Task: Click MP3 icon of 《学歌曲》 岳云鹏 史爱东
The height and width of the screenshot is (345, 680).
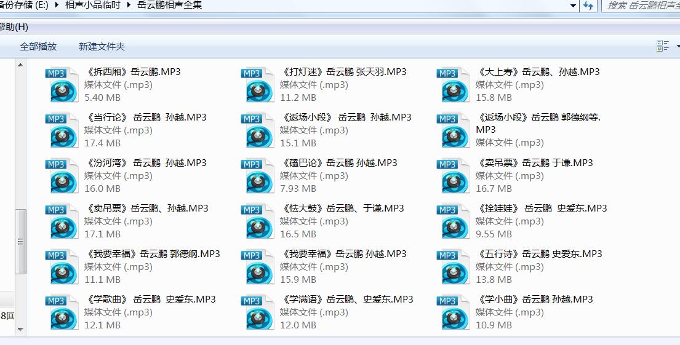Action: point(62,312)
